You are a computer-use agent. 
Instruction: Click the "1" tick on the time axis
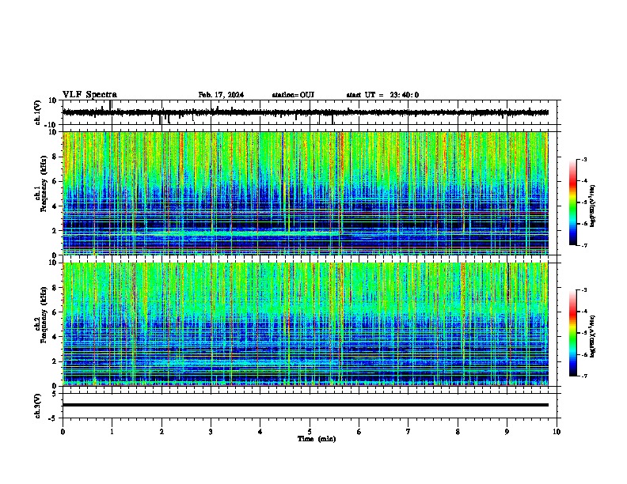pos(112,432)
